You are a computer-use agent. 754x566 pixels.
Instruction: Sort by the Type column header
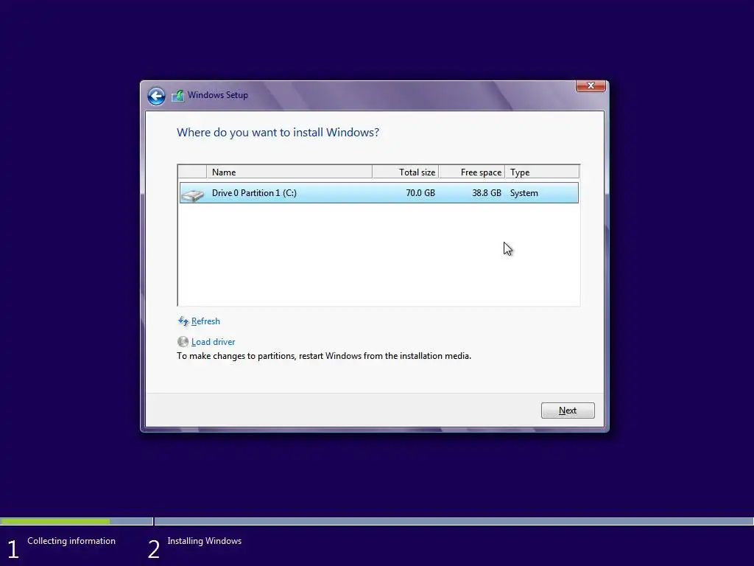[542, 172]
